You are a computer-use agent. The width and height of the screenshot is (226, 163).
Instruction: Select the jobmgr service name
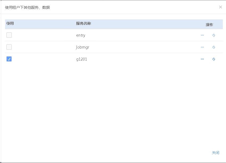pos(83,47)
